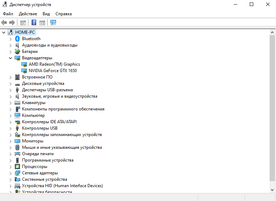Expand the Контроллеры USB category

(11, 129)
